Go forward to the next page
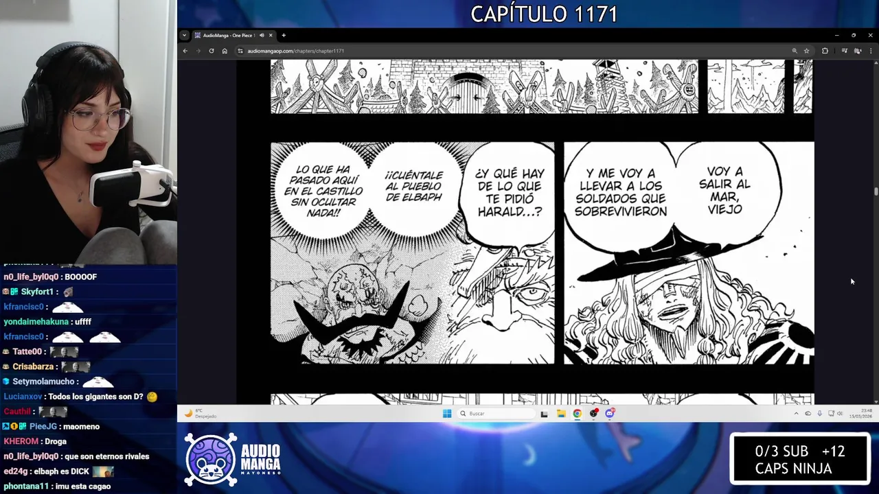The image size is (879, 494). click(198, 51)
